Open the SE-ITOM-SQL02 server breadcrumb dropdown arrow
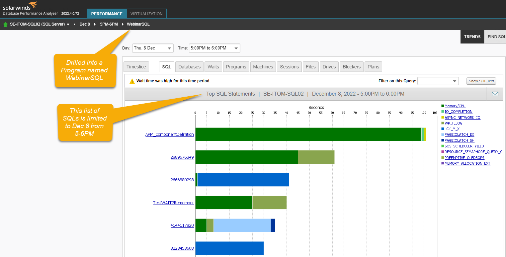 (68, 24)
